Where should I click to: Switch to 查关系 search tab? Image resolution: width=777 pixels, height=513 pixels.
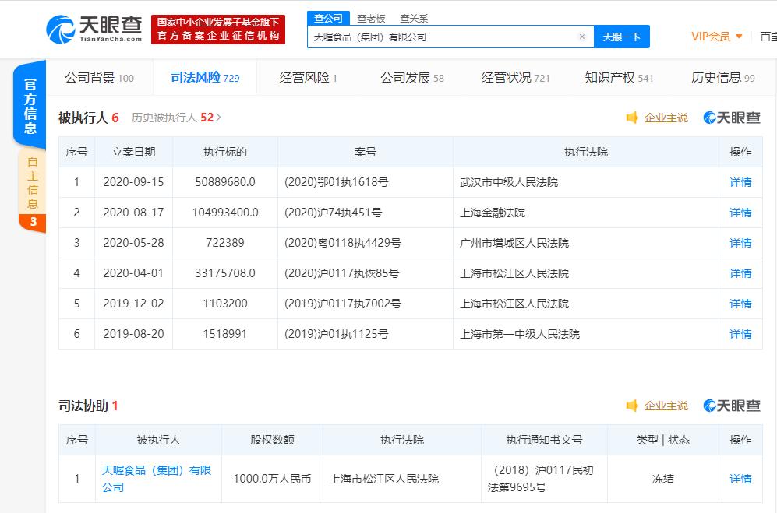414,19
